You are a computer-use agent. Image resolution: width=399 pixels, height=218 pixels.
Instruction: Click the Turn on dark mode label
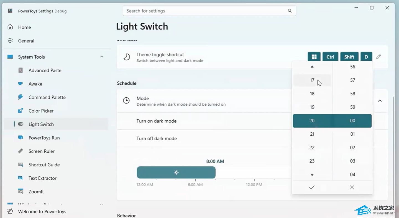(157, 121)
